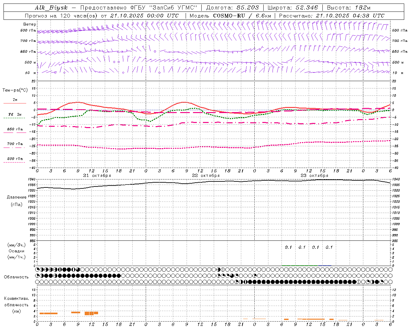The image size is (409, 327).
Task: Click '12' on the left convective height axis
Action: click(34, 290)
